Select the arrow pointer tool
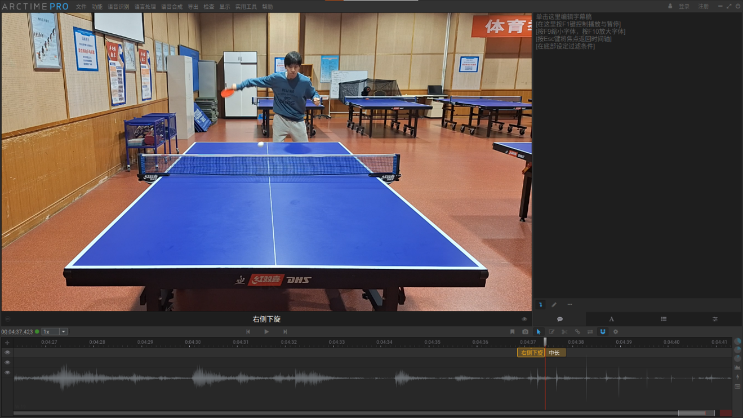 tap(539, 332)
